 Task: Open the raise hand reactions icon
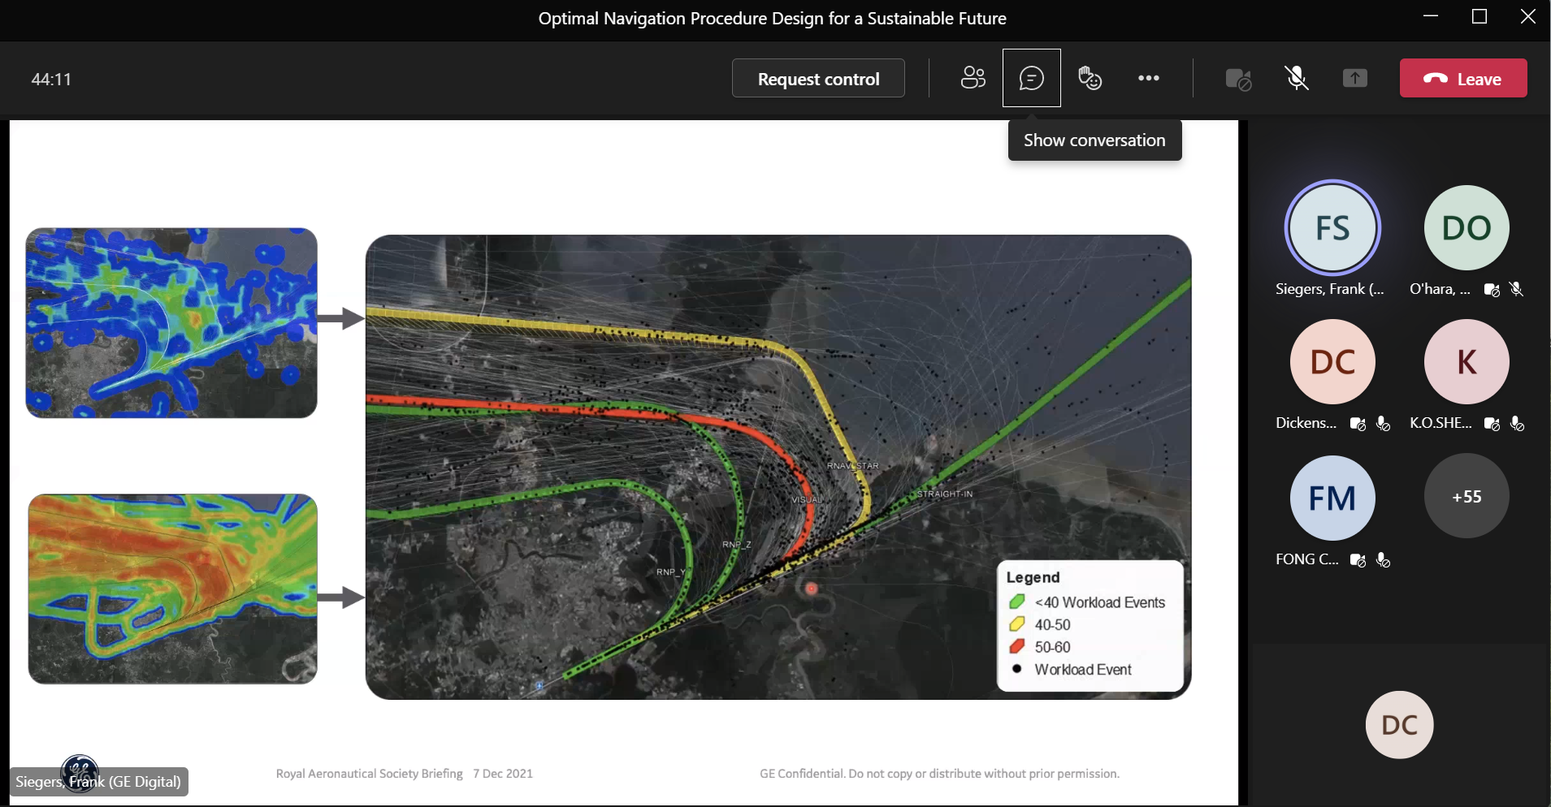click(x=1090, y=78)
